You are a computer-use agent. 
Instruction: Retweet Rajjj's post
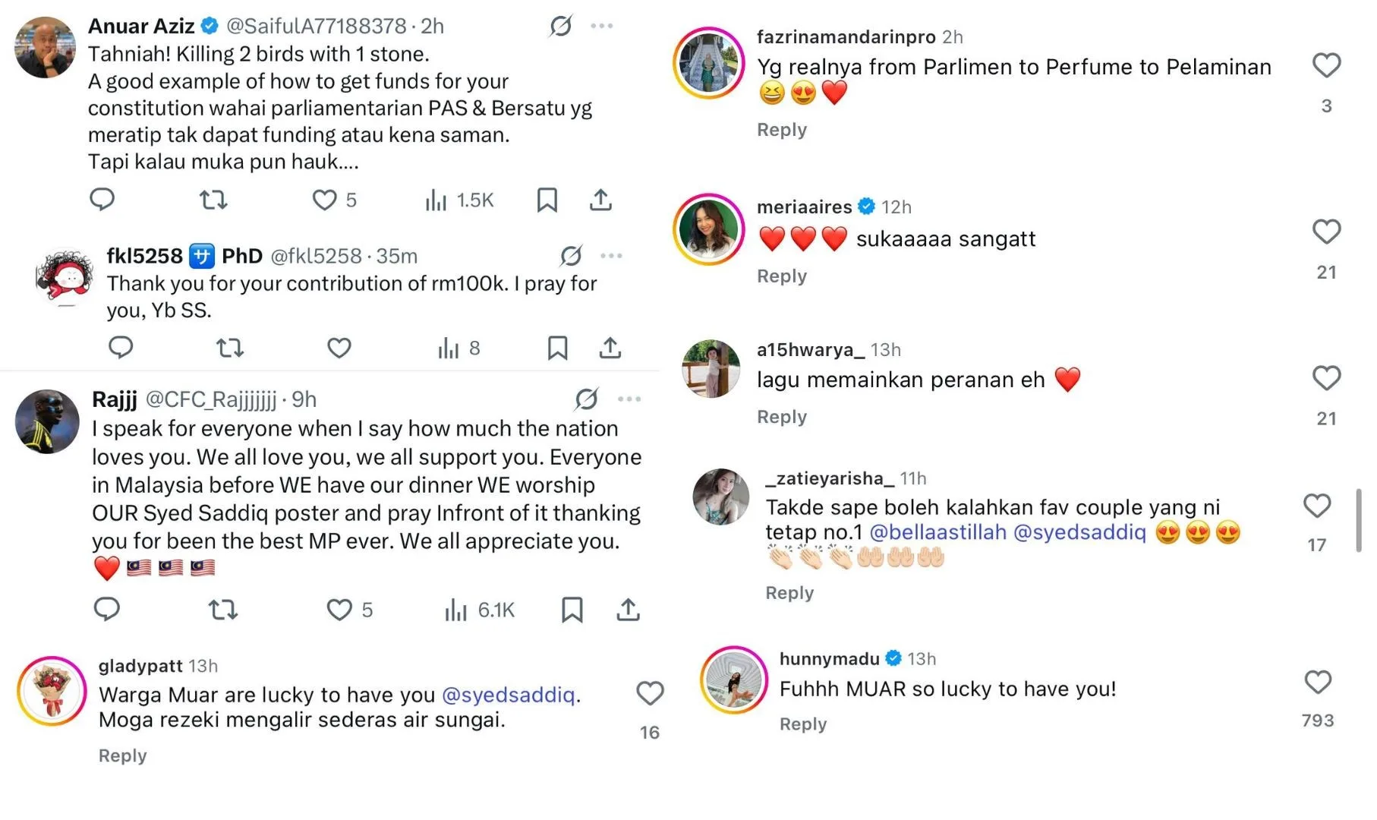coord(223,610)
